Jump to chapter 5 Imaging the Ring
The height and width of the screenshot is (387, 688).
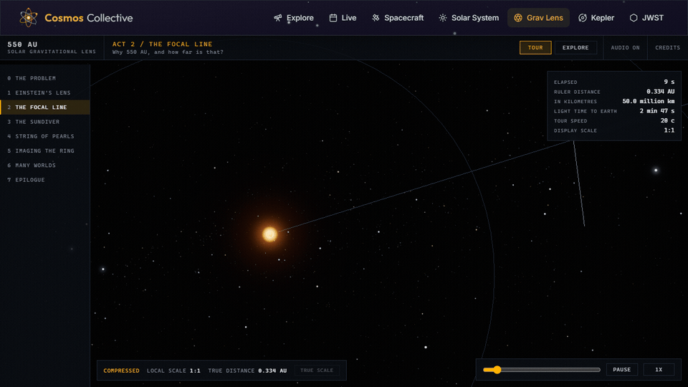[45, 150]
